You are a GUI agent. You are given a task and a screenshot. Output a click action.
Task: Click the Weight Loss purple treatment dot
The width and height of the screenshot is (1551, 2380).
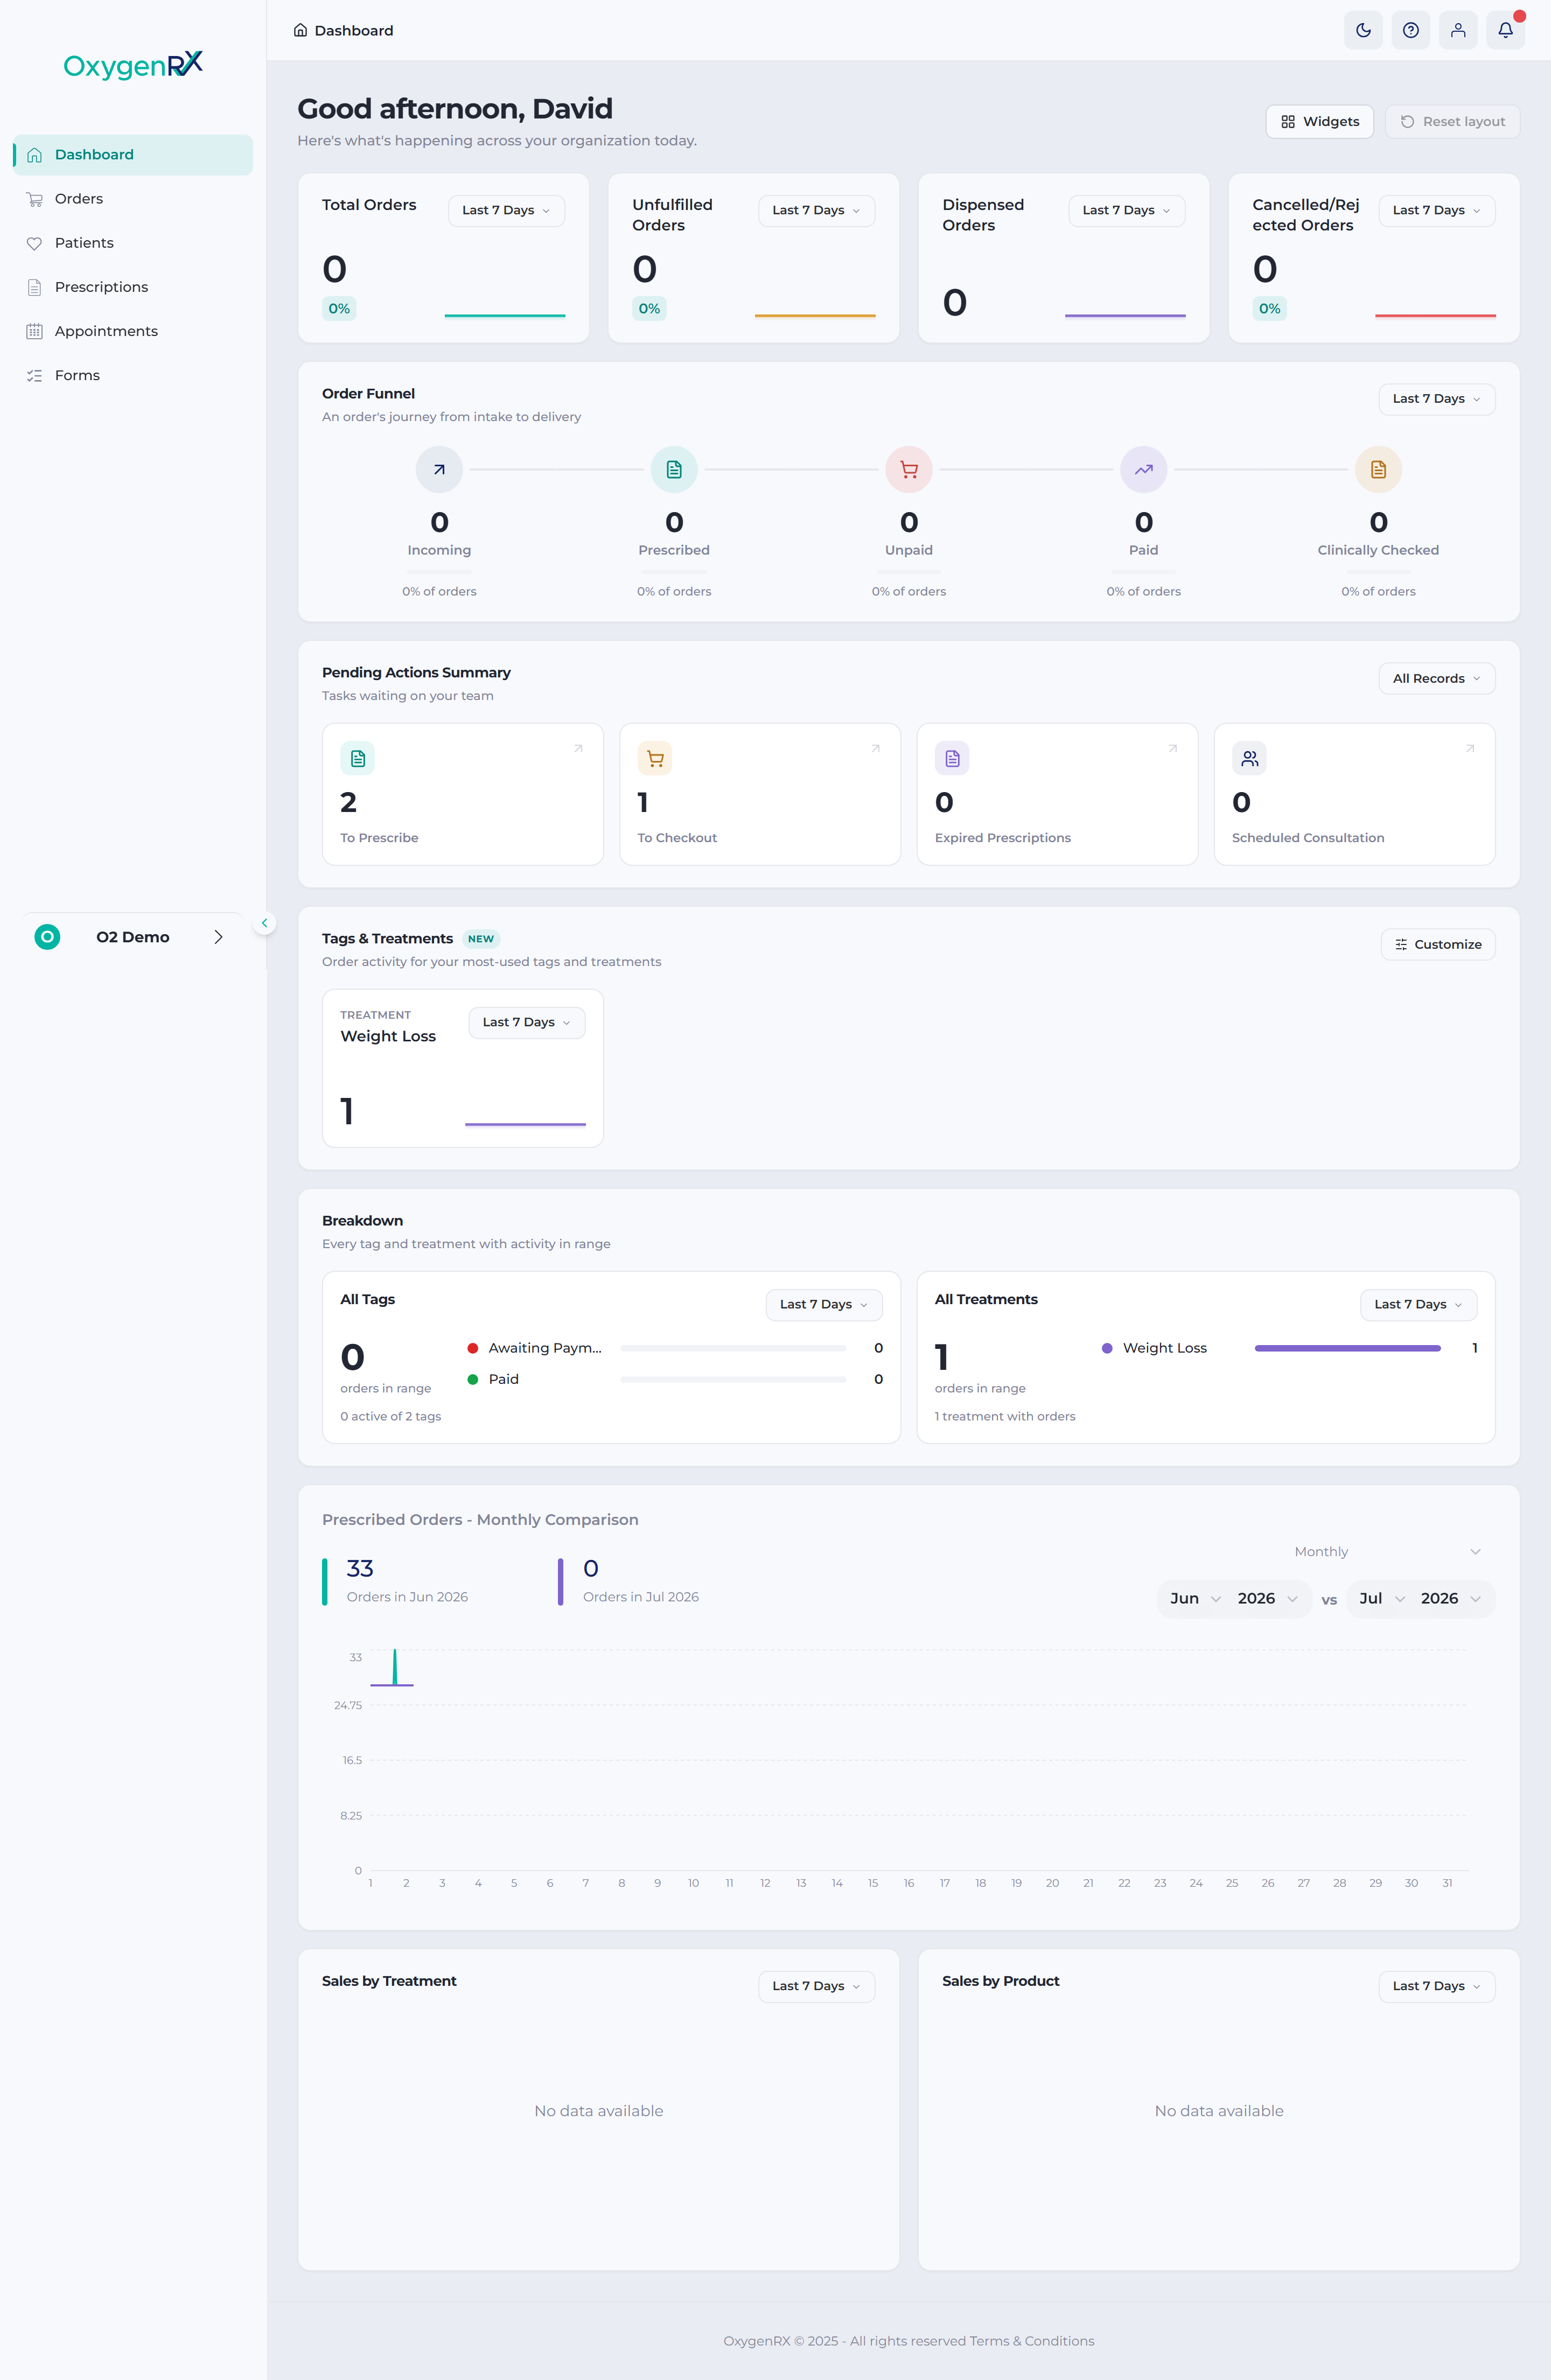tap(1107, 1348)
